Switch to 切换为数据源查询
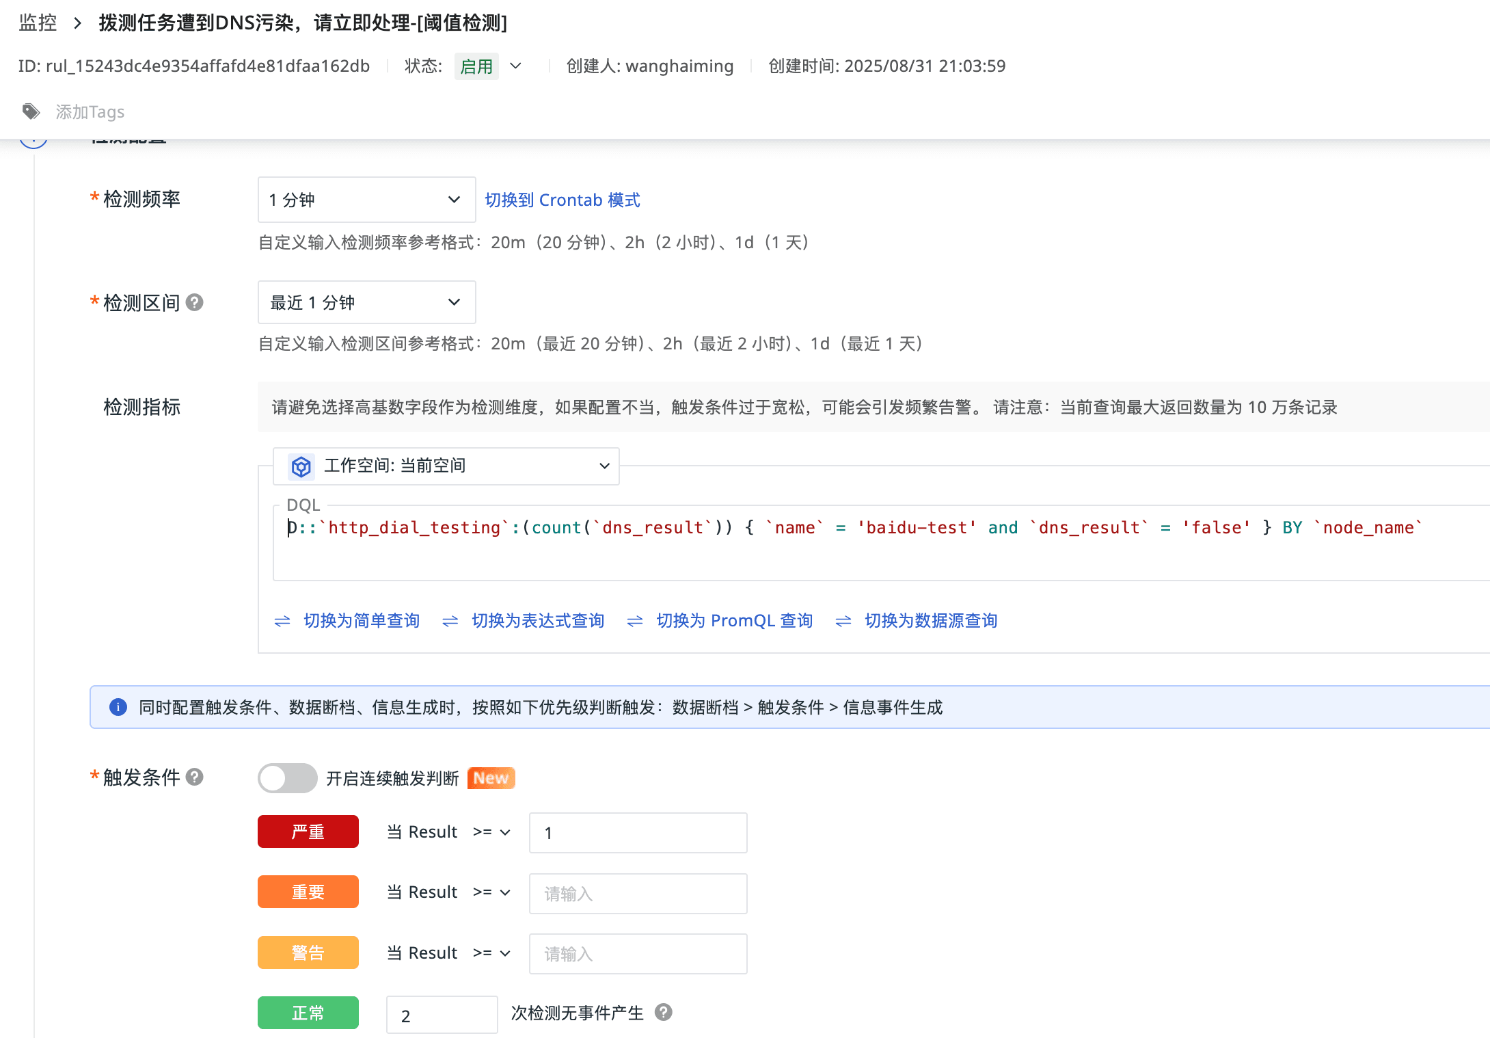This screenshot has width=1490, height=1038. click(931, 621)
